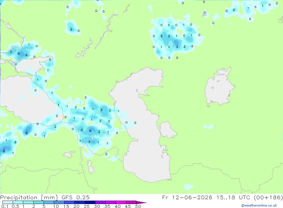283x208 pixels.
Task: Click the legend swatch between 20 and 25
Action: (80, 202)
